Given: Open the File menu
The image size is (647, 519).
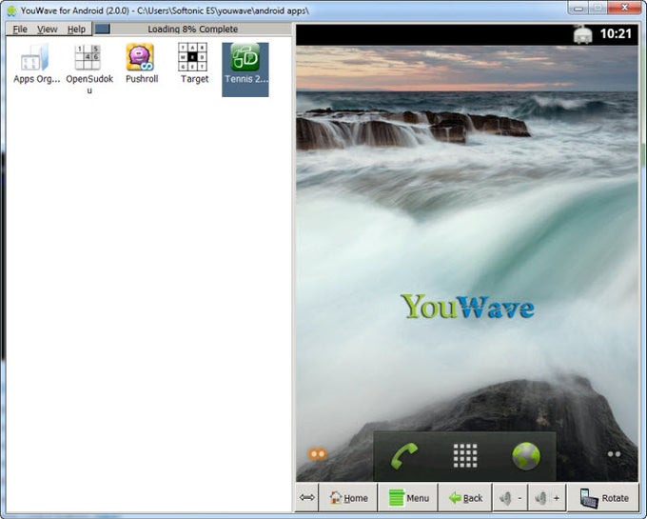Looking at the screenshot, I should [x=20, y=30].
